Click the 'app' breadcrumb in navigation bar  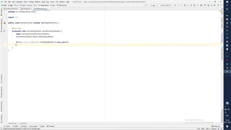click(x=10, y=5)
